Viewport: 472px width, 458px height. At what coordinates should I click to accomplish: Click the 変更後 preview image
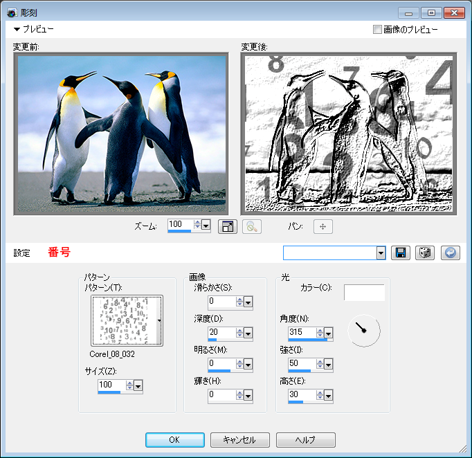click(347, 134)
